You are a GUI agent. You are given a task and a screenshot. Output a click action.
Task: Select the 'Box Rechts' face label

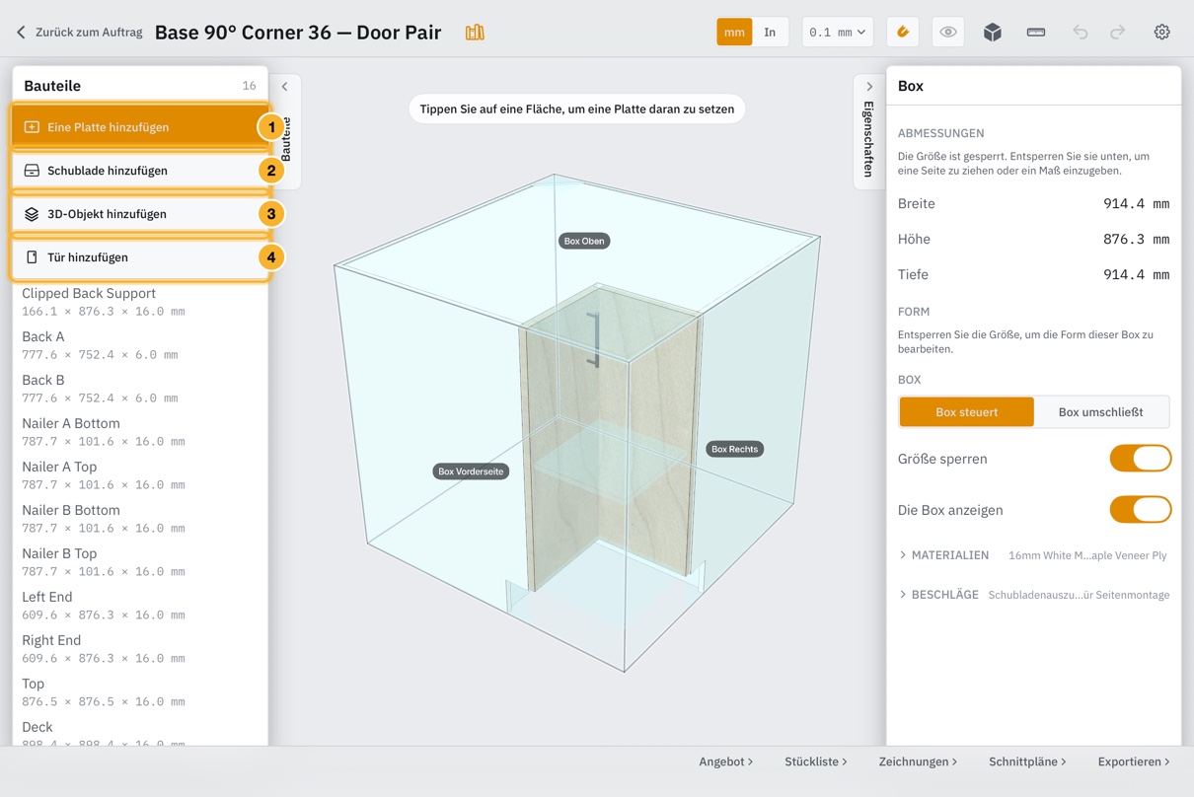coord(735,449)
